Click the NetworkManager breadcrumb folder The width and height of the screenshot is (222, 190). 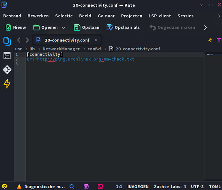(61, 49)
